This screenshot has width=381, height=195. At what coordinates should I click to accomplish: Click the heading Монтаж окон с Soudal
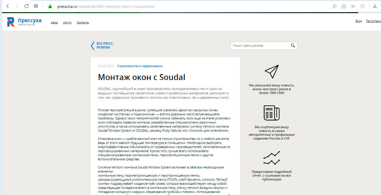tap(142, 77)
